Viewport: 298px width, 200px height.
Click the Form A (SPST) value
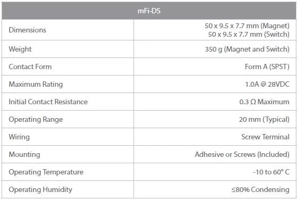[267, 67]
